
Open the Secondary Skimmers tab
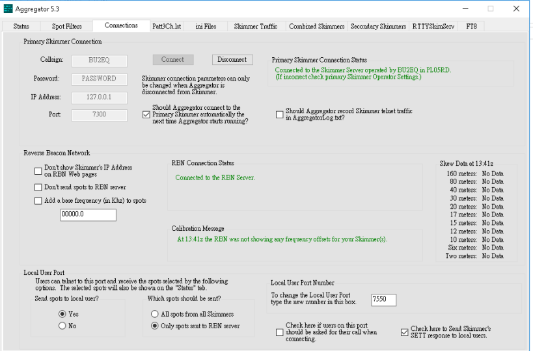(x=378, y=26)
